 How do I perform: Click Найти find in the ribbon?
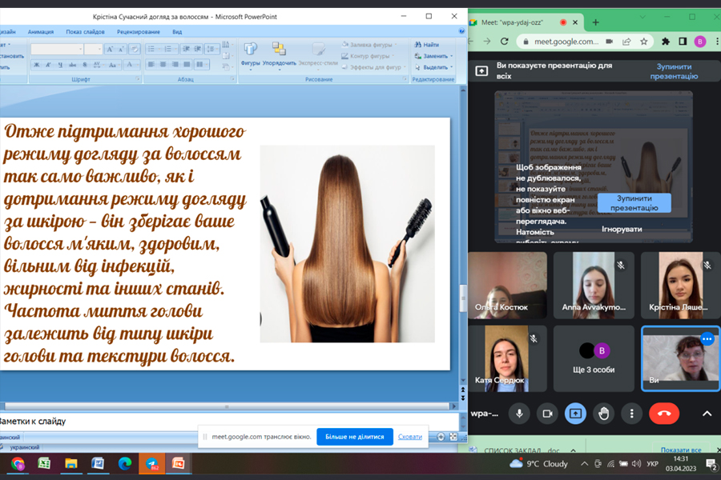tap(427, 45)
